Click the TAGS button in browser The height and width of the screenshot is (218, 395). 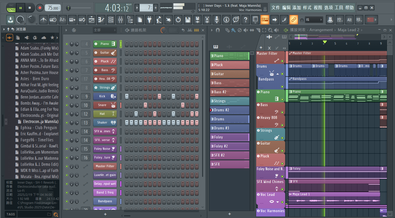pyautogui.click(x=11, y=214)
